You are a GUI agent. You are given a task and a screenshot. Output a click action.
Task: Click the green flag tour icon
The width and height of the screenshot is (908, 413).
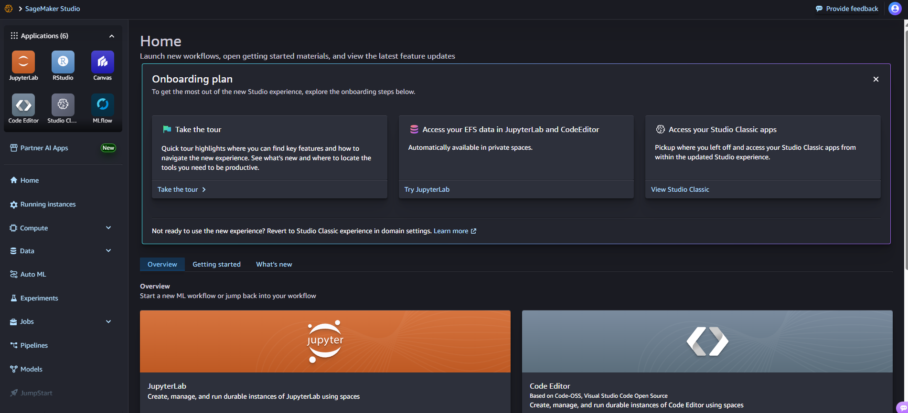click(x=167, y=129)
